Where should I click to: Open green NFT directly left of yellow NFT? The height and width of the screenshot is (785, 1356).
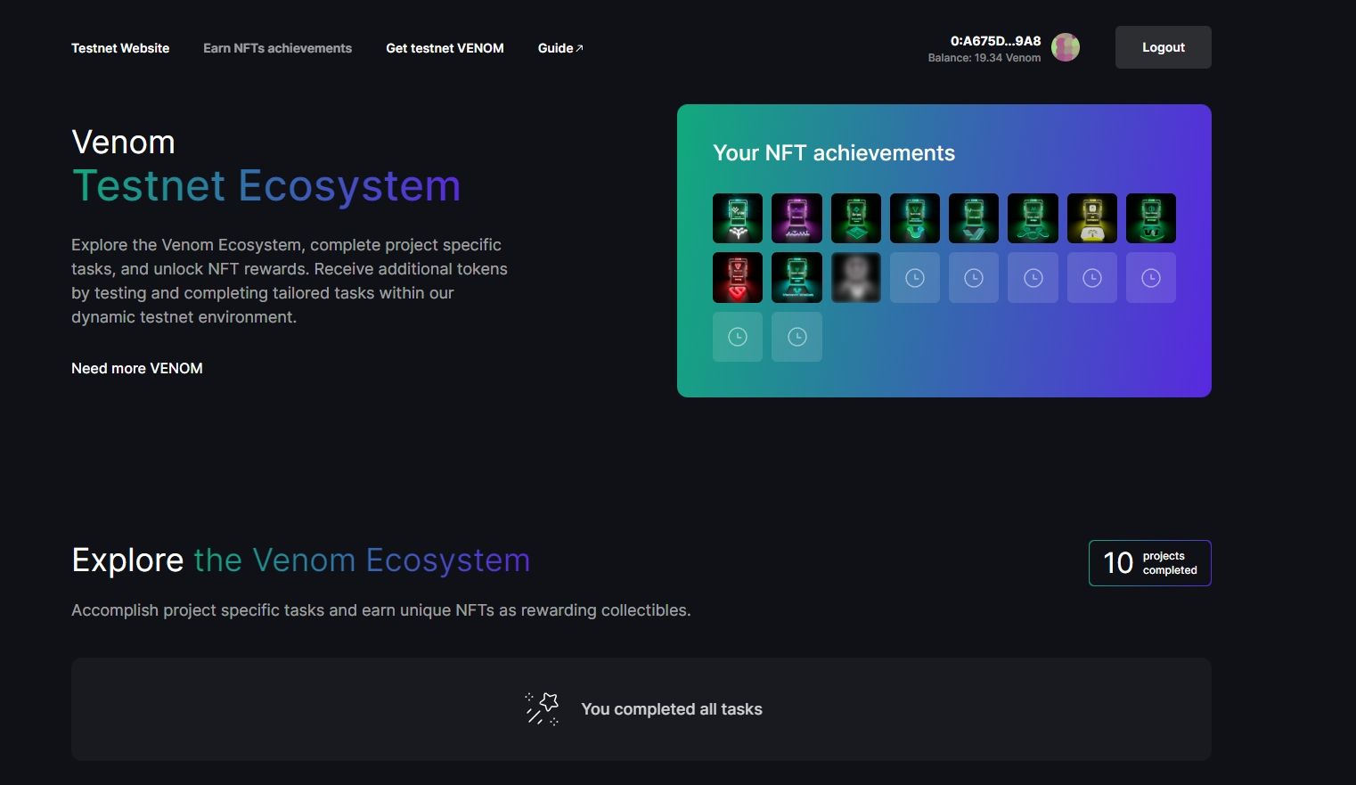[x=1033, y=218]
